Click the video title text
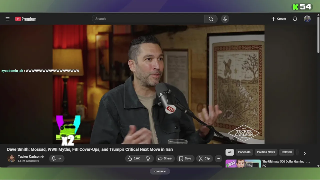This screenshot has width=320, height=180. point(90,149)
